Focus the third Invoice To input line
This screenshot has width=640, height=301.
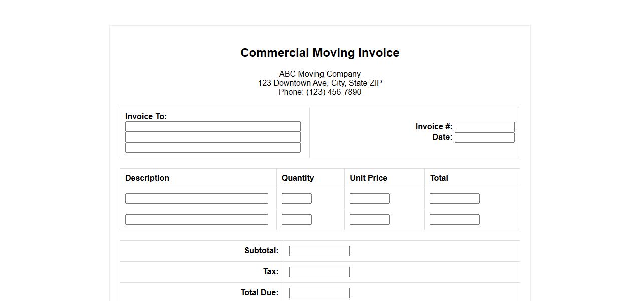[x=213, y=148]
